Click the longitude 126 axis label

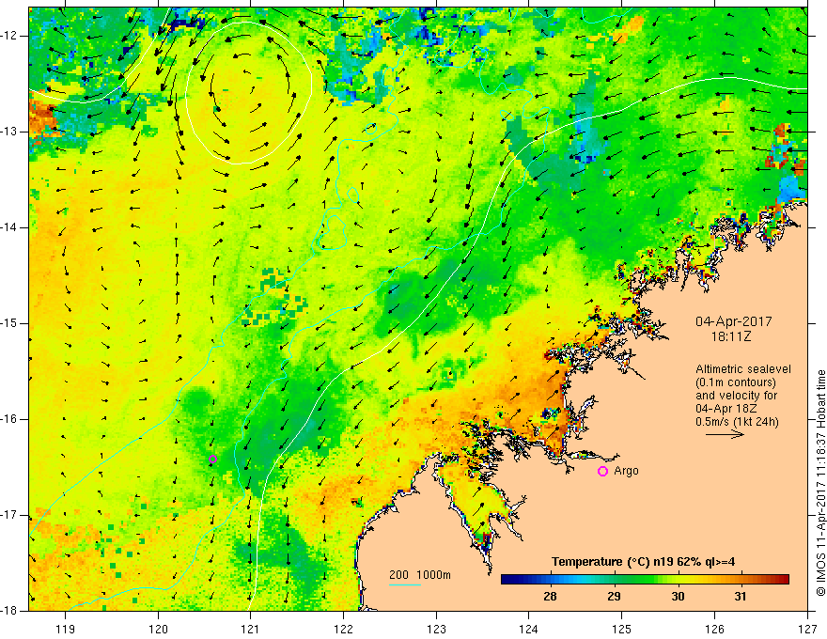point(714,629)
